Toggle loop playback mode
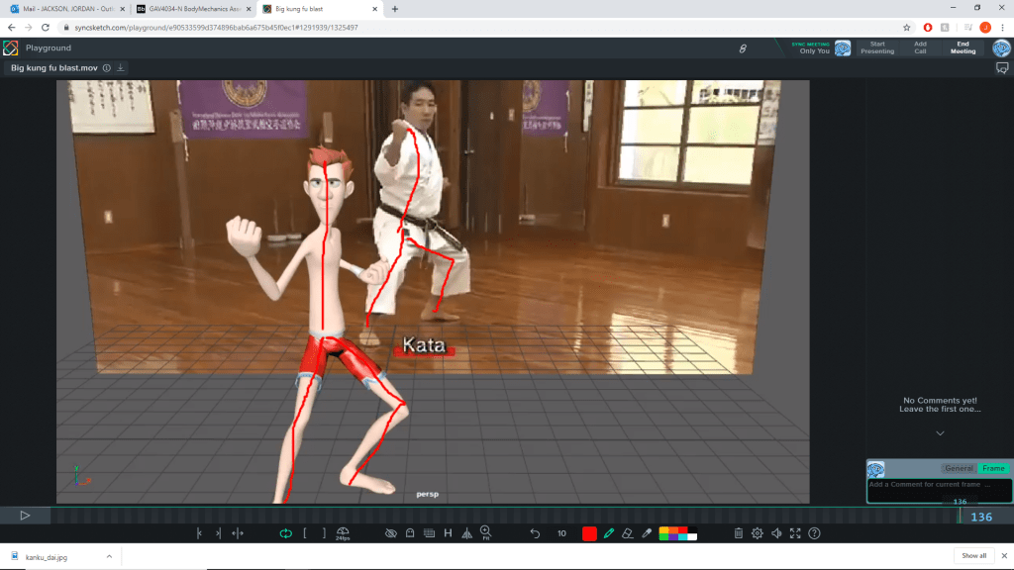Viewport: 1014px width, 570px height. point(285,533)
